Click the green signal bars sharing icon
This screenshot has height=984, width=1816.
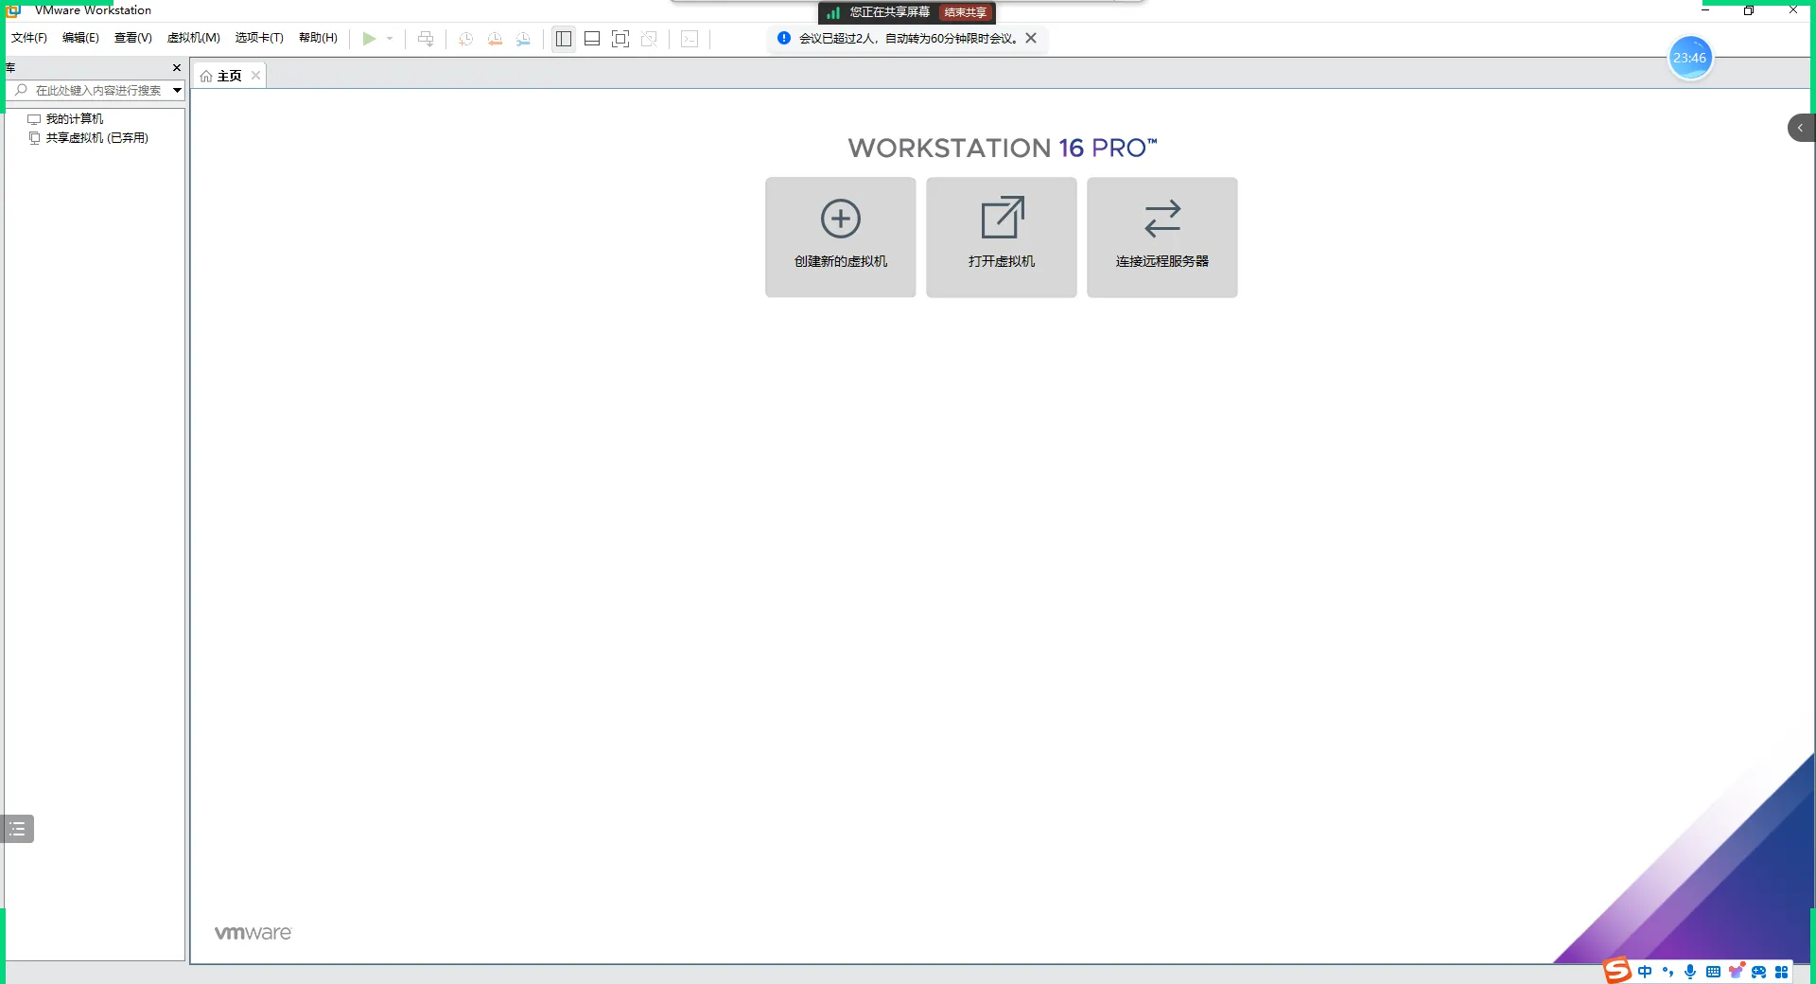(832, 12)
